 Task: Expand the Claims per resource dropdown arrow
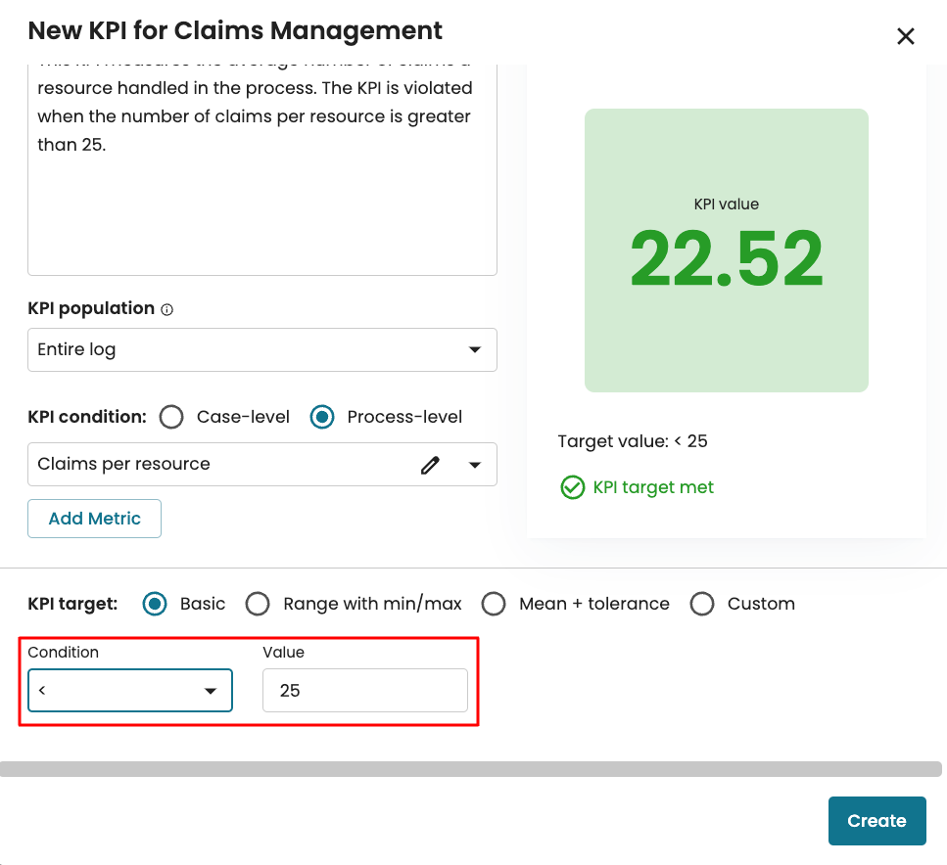coord(475,465)
